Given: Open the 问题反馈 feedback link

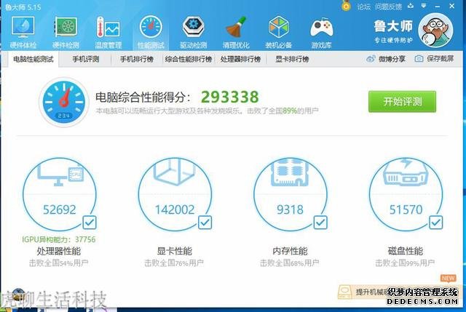Looking at the screenshot, I should click(x=388, y=7).
